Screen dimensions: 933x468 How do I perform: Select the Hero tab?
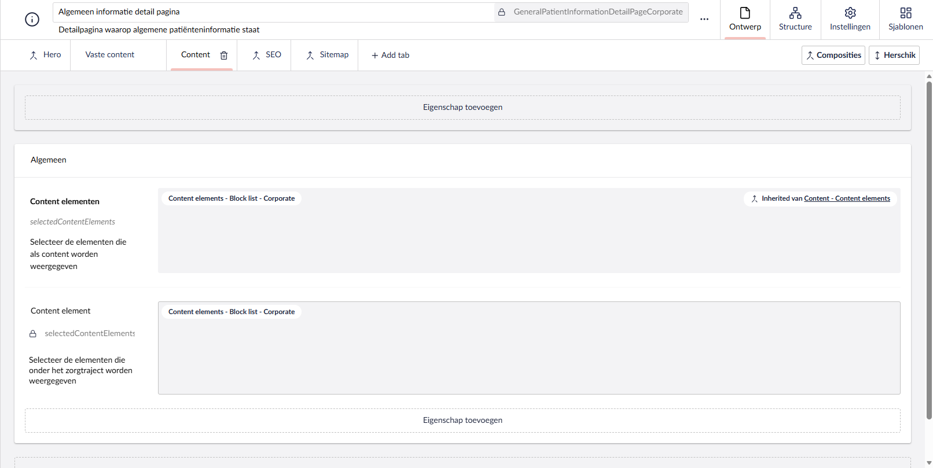click(x=45, y=55)
